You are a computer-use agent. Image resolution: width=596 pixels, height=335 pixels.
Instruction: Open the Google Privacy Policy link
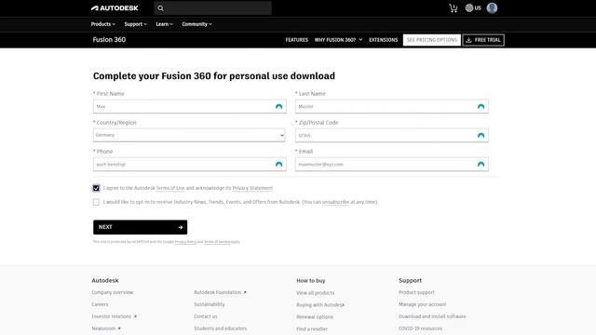185,242
